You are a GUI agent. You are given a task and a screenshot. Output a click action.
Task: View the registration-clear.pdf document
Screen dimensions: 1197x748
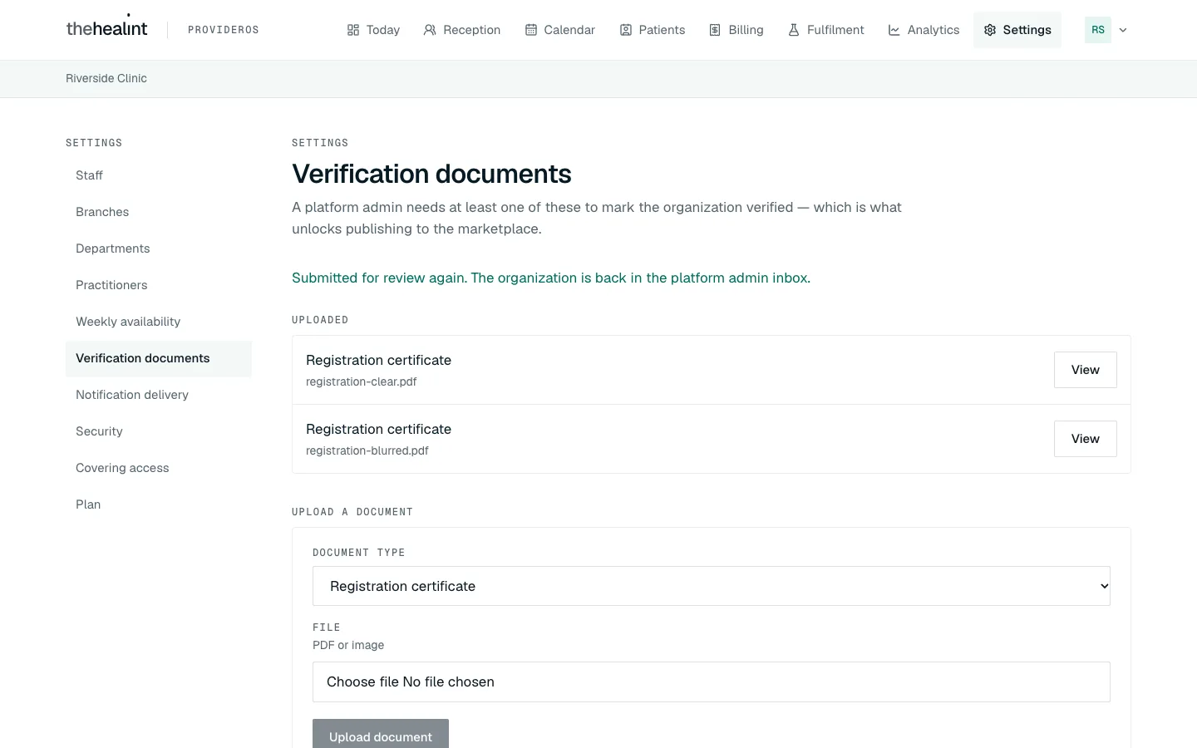tap(1085, 370)
